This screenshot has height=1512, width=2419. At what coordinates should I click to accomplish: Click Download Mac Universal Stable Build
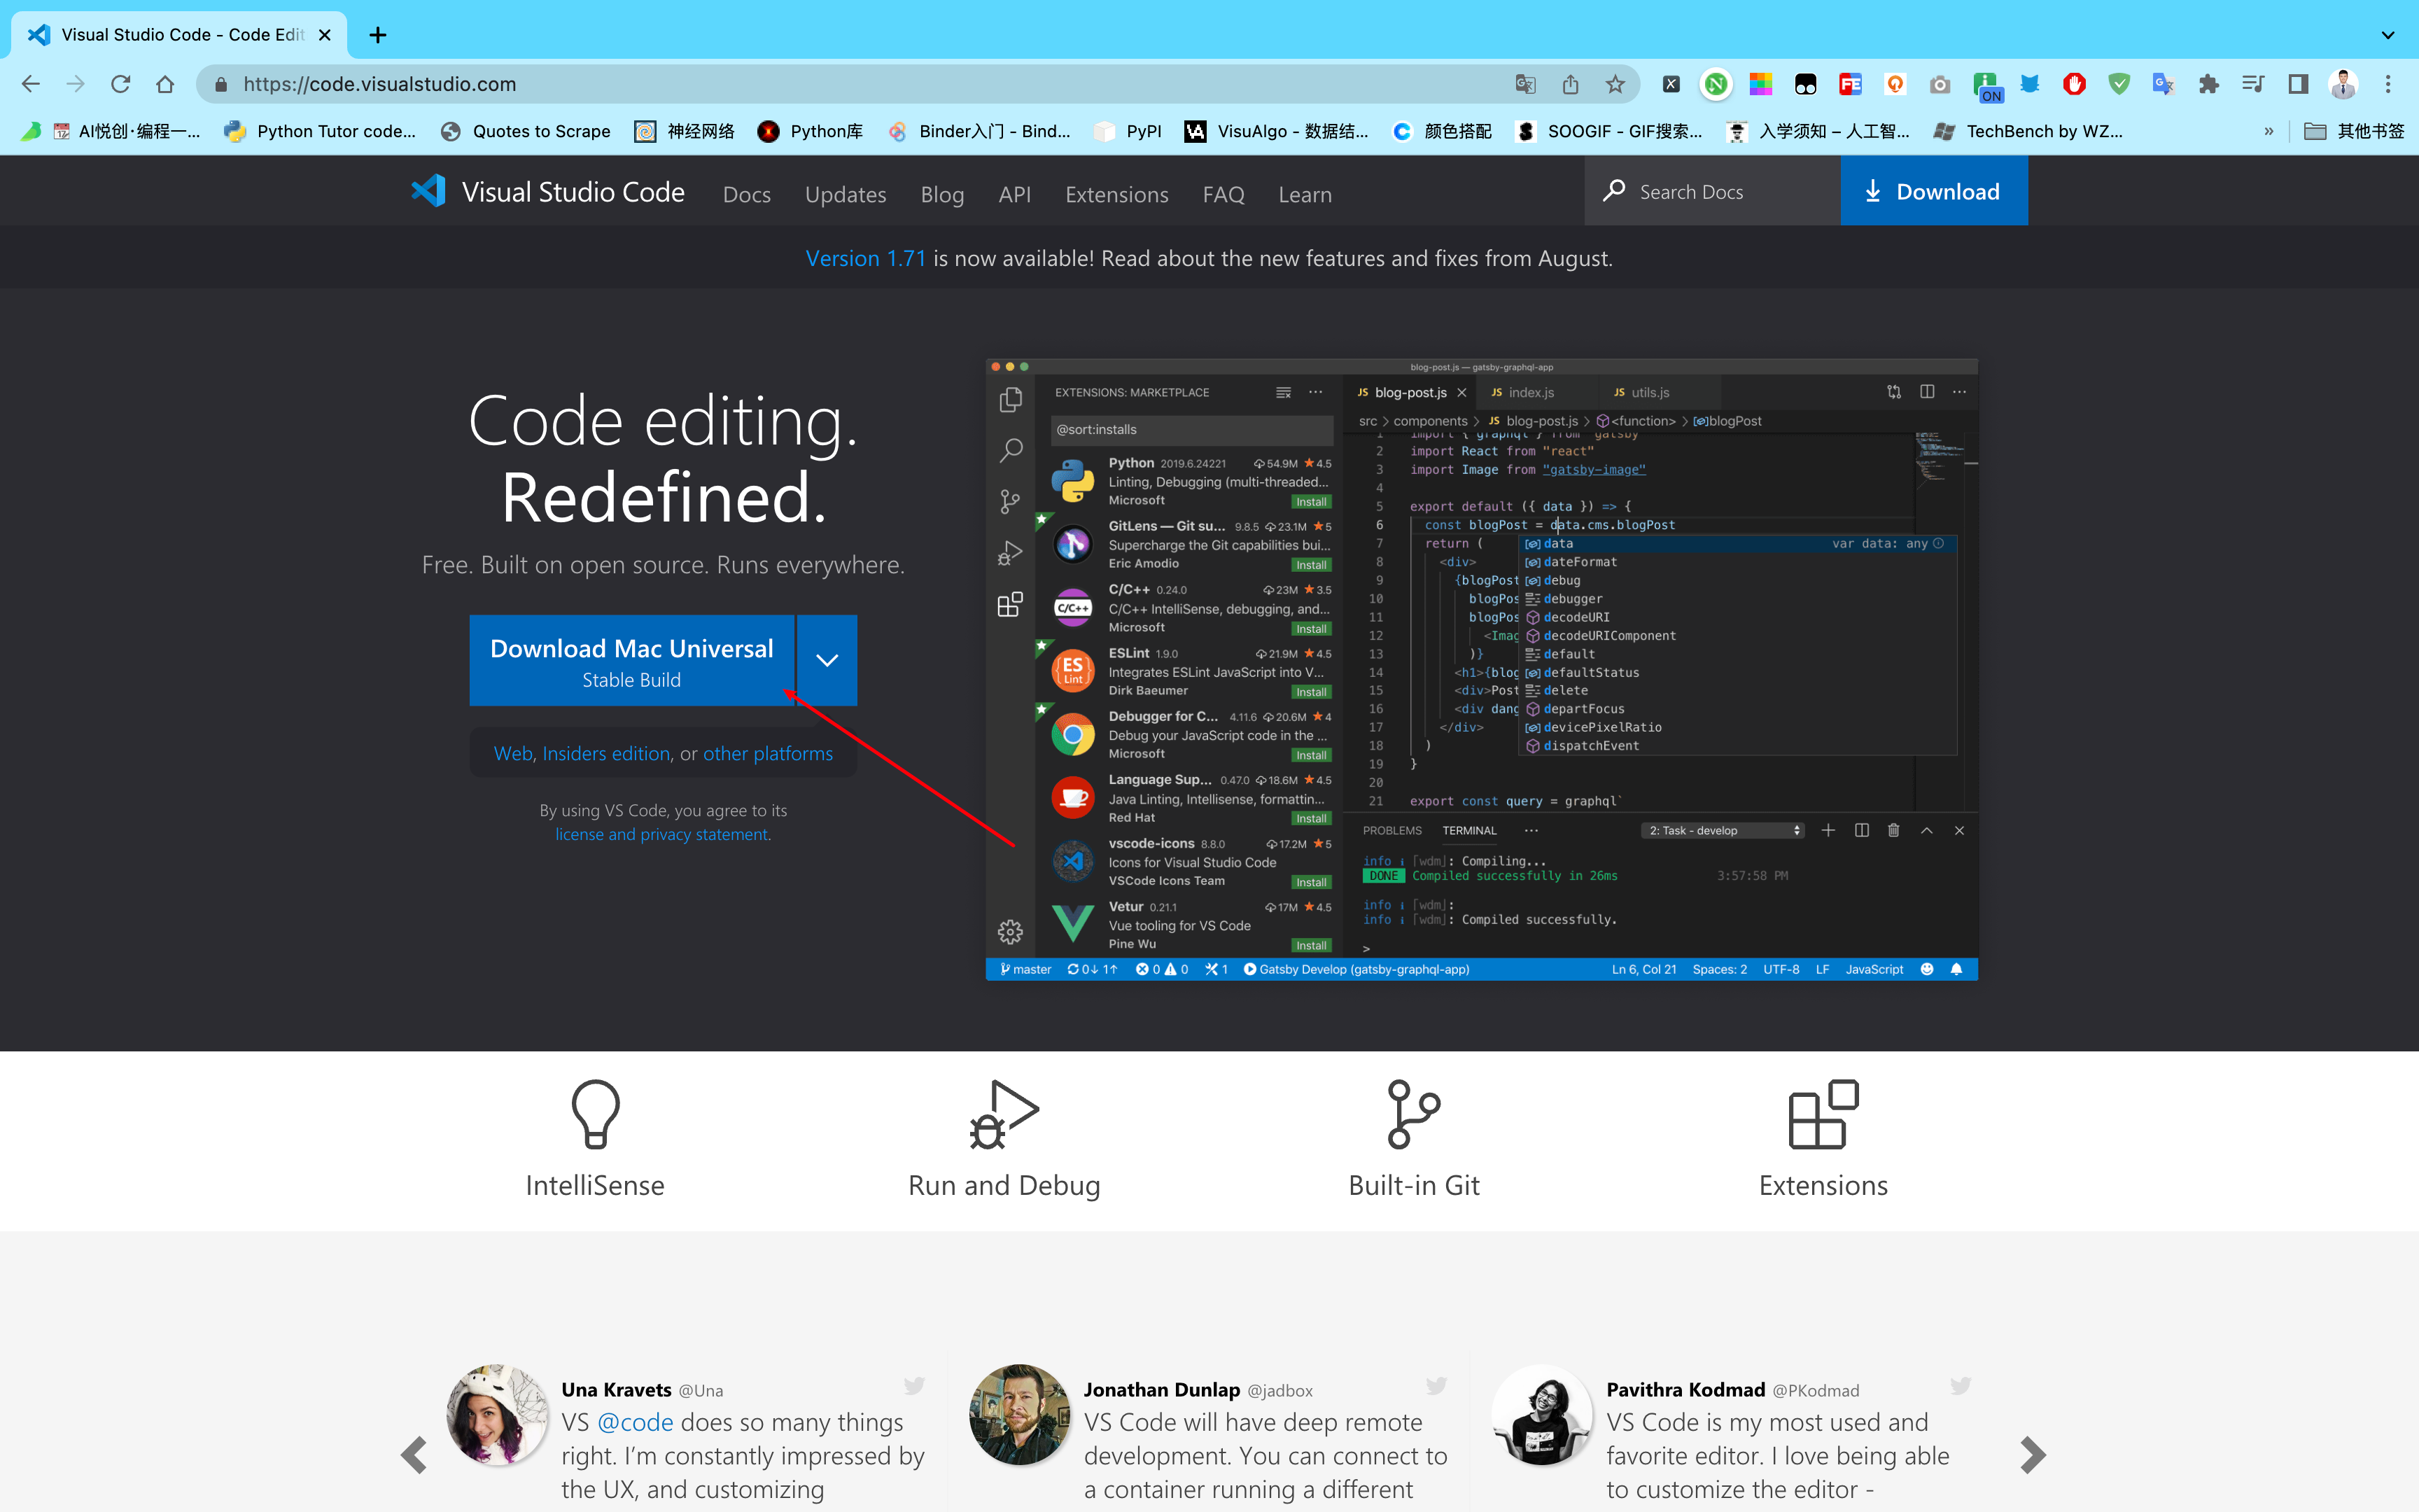(x=632, y=660)
